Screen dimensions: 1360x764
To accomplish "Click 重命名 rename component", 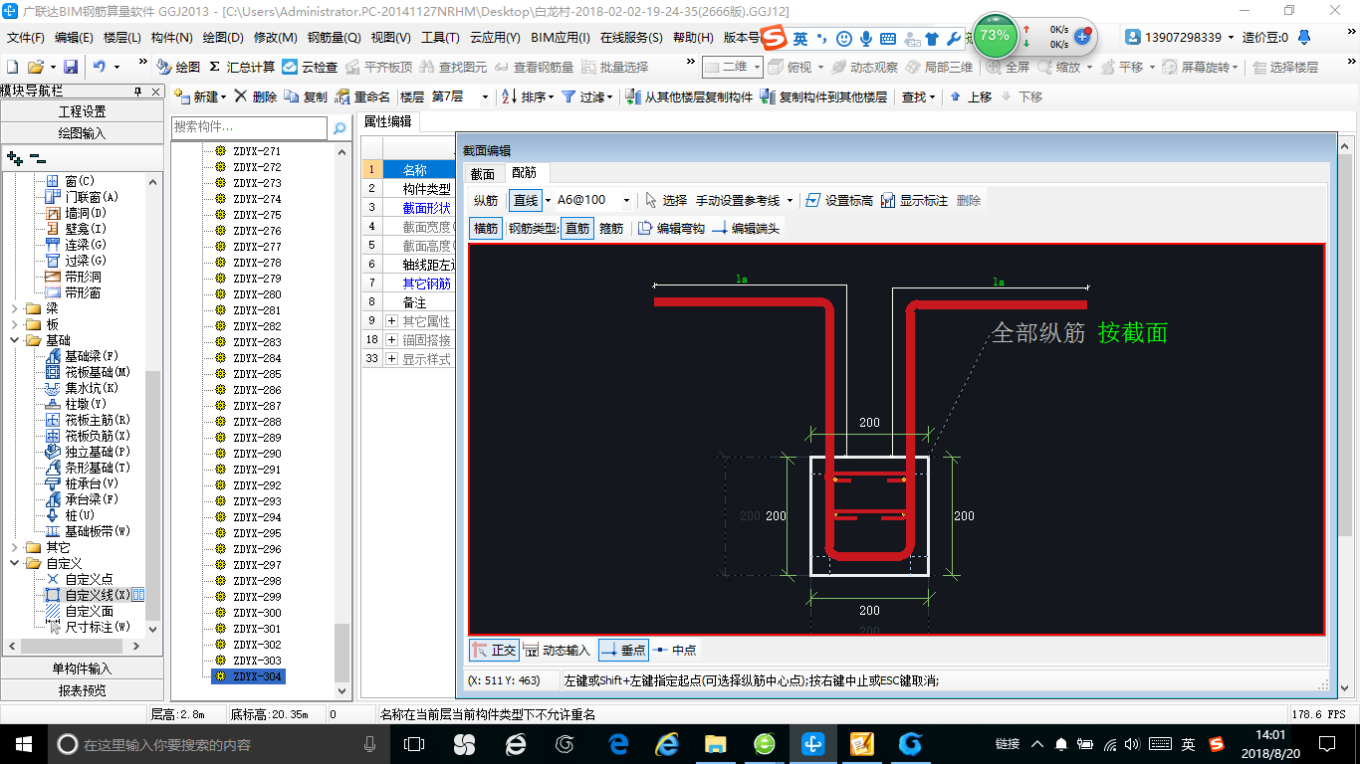I will pos(362,96).
